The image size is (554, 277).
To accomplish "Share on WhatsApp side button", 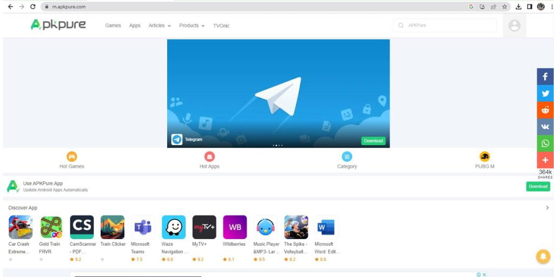I will [545, 143].
